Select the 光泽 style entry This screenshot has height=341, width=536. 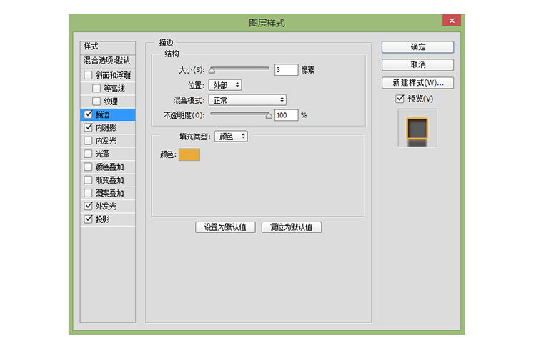[x=107, y=154]
